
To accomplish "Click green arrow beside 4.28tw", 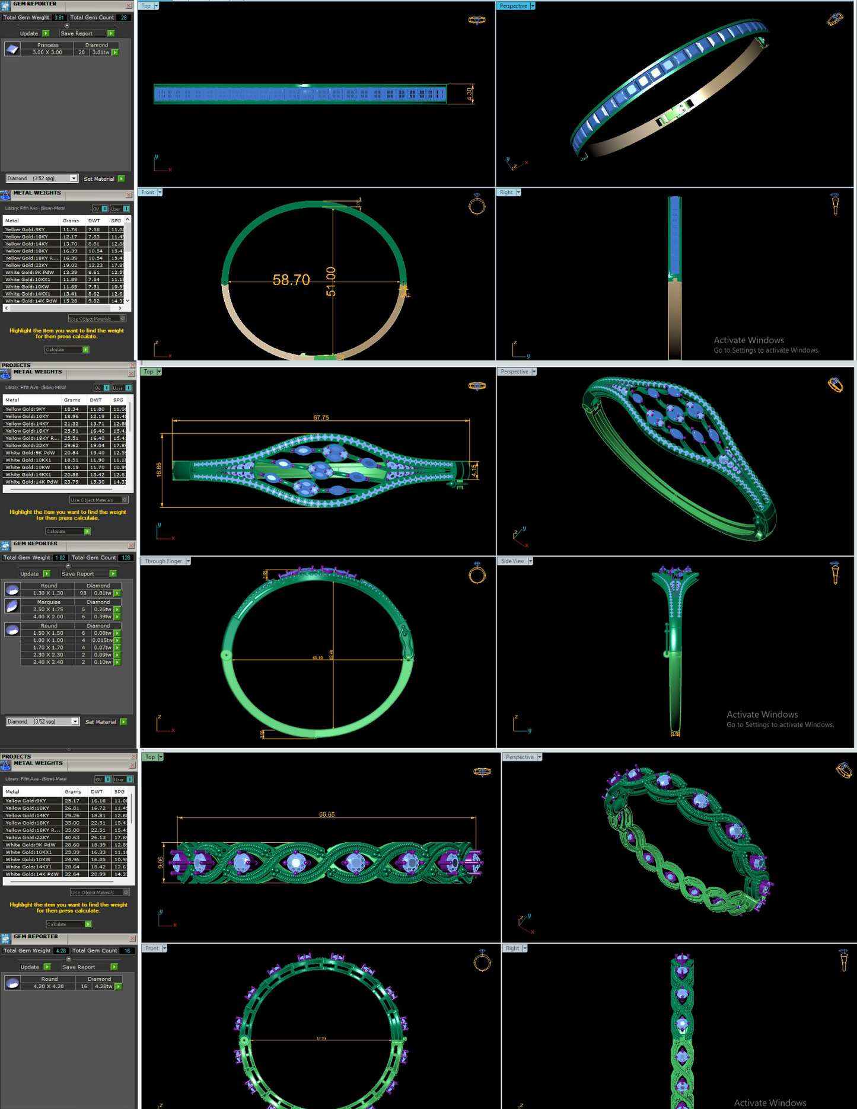I will click(119, 987).
